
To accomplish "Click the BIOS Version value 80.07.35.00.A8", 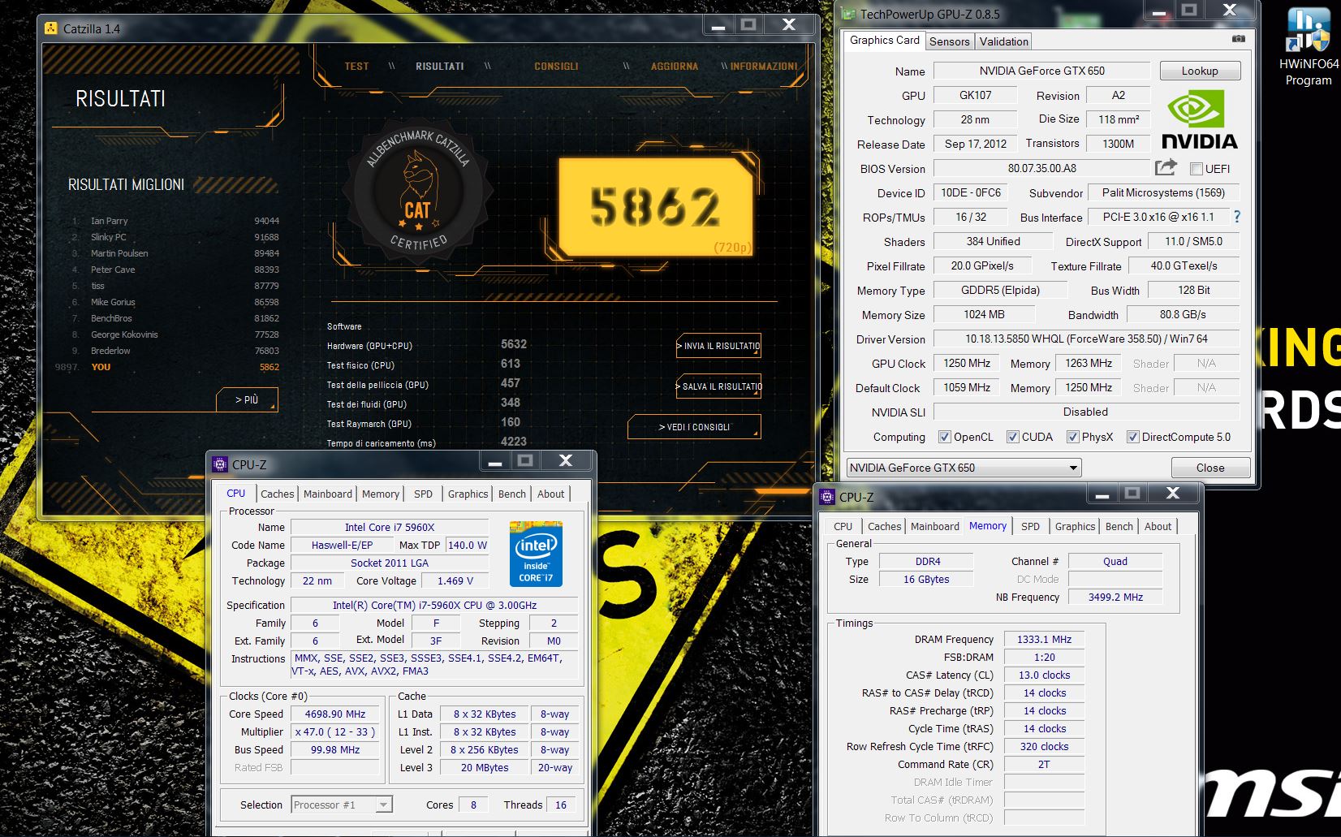I will (x=1041, y=168).
